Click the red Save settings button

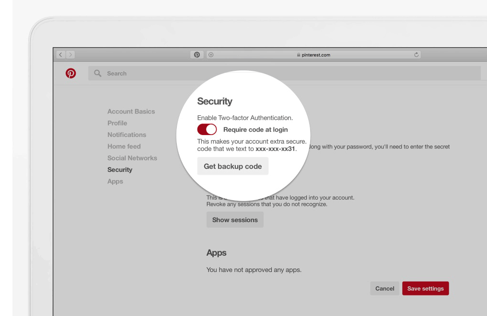click(x=425, y=288)
